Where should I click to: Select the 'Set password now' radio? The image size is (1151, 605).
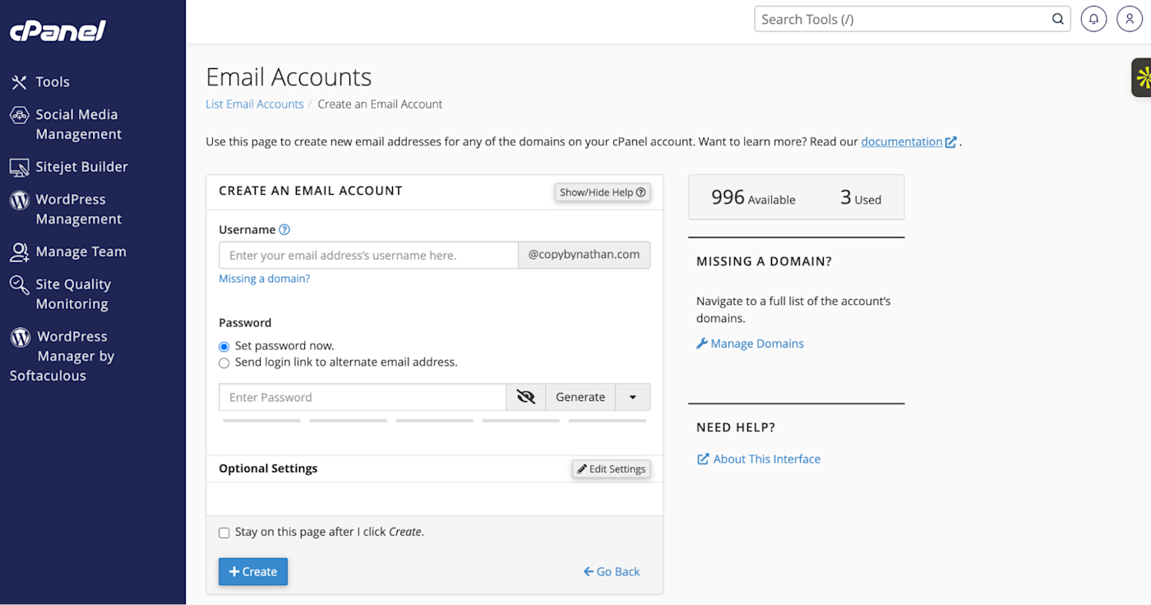(x=224, y=347)
